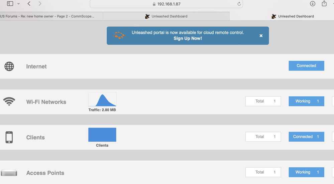Image resolution: width=334 pixels, height=184 pixels.
Task: Click the Internet globe icon
Action: pyautogui.click(x=9, y=66)
